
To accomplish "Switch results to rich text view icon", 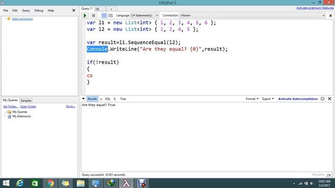I will (104, 15).
